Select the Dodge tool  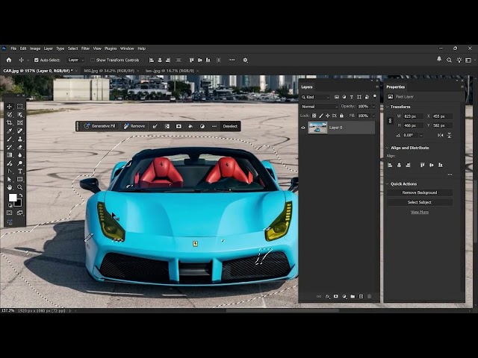click(20, 163)
